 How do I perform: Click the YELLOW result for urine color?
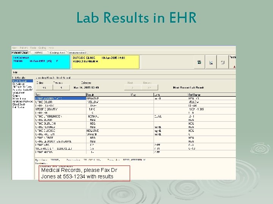point(93,102)
